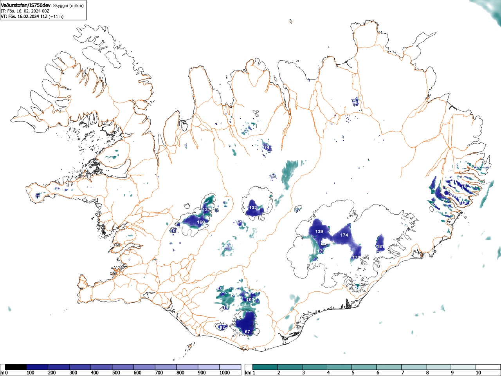This screenshot has height=376, width=501.
Task: Click the 'km' unit label of the right legend
Action: coord(247,373)
